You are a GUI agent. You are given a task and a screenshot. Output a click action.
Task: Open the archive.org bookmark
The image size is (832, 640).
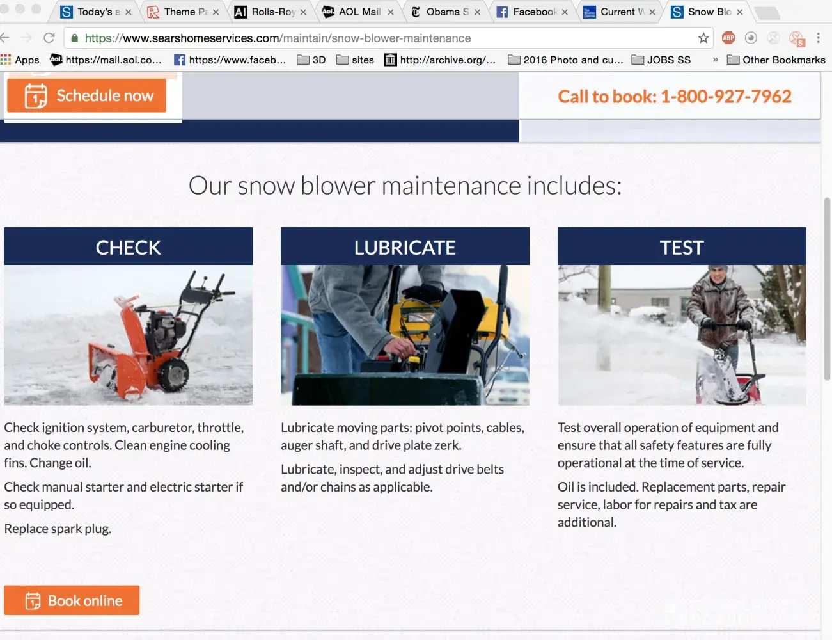pos(440,60)
